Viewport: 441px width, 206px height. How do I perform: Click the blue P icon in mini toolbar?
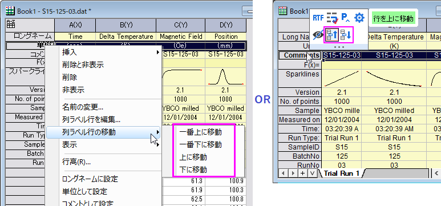[345, 18]
